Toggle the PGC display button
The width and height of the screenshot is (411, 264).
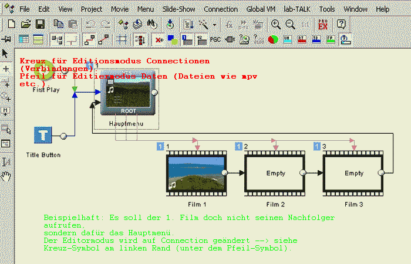215,39
